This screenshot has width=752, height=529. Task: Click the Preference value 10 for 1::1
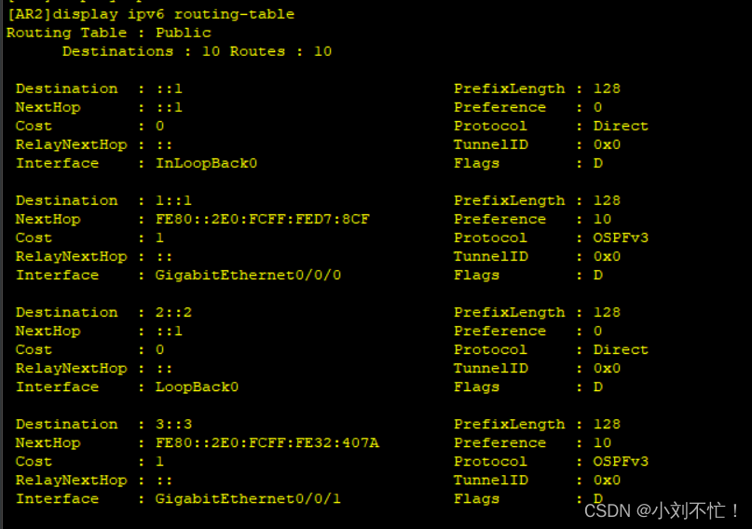click(x=602, y=220)
